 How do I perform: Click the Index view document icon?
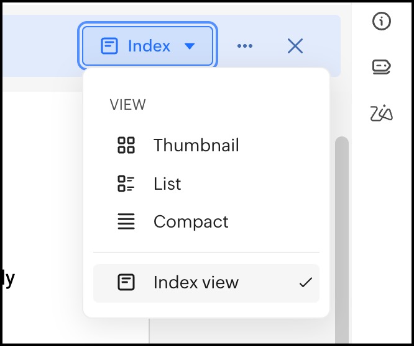coord(126,283)
